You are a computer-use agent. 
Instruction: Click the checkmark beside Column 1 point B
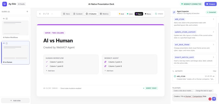pyautogui.click(x=47, y=66)
